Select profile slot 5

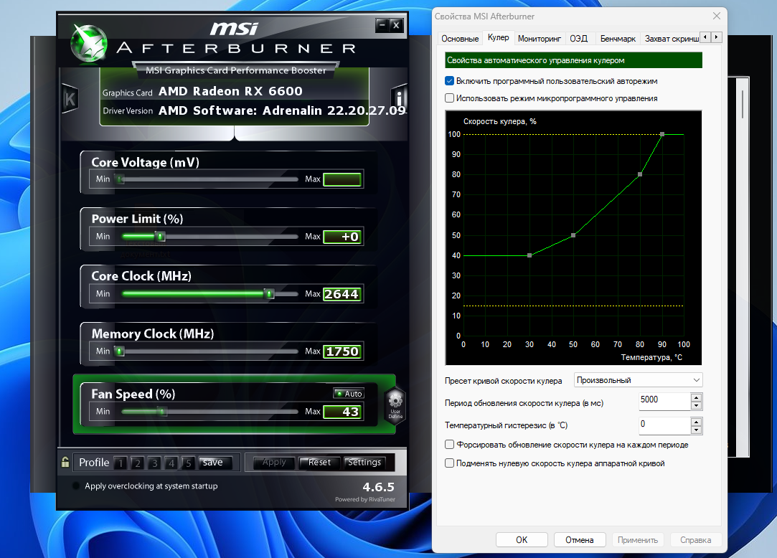coord(188,463)
